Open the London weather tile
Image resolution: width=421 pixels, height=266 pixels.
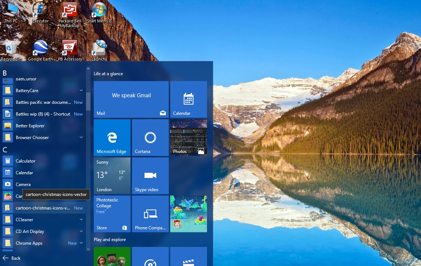112,176
